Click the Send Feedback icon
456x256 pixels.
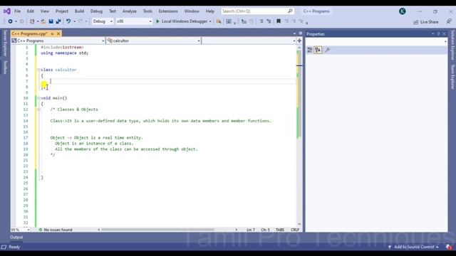pos(449,21)
